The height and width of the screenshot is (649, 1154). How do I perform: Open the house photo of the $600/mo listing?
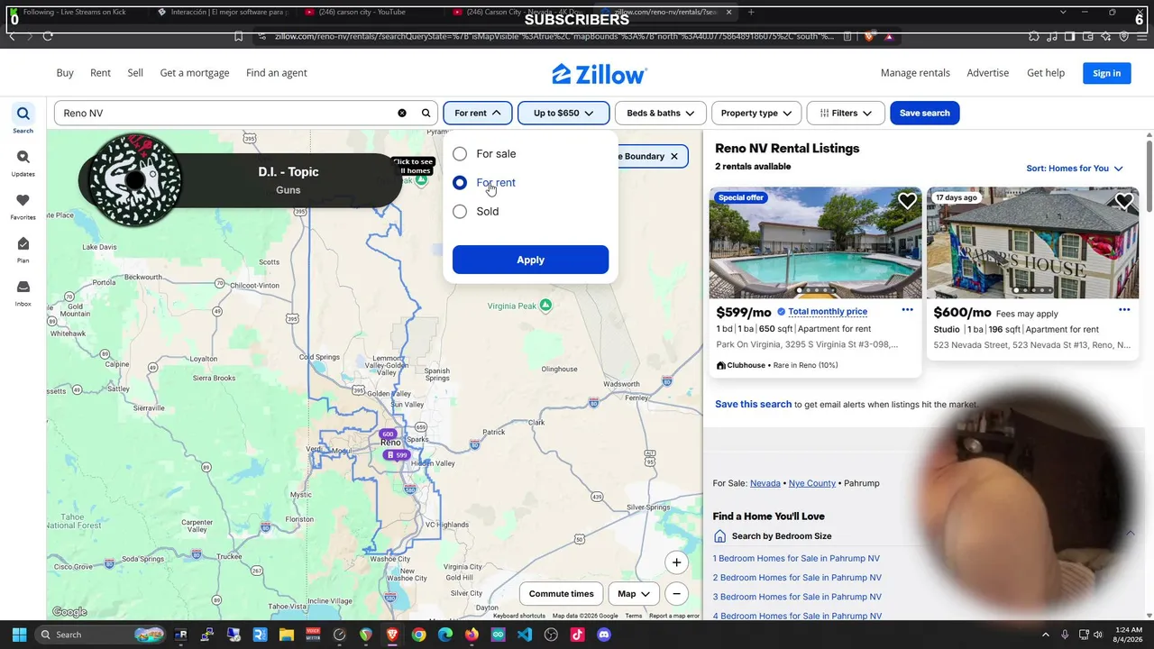(1032, 242)
